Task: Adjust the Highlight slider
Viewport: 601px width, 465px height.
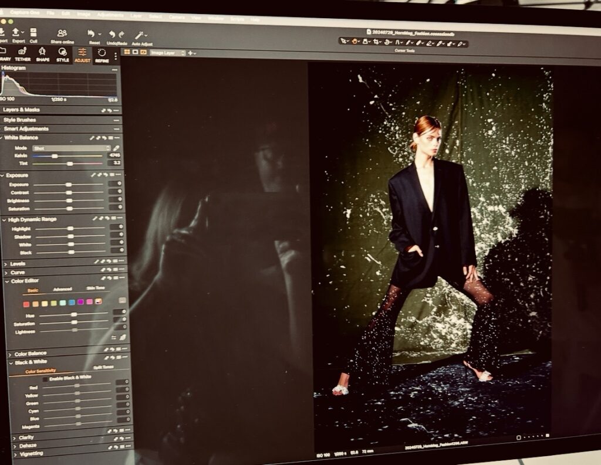Action: pyautogui.click(x=70, y=228)
